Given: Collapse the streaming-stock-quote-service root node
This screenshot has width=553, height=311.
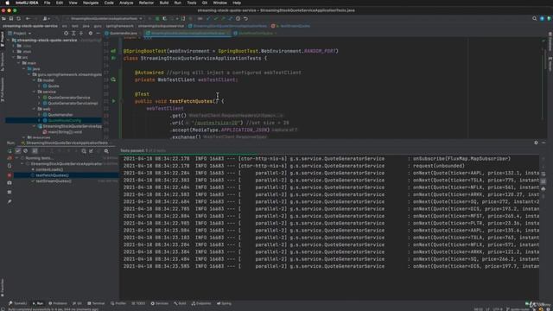Looking at the screenshot, I should pyautogui.click(x=9, y=41).
